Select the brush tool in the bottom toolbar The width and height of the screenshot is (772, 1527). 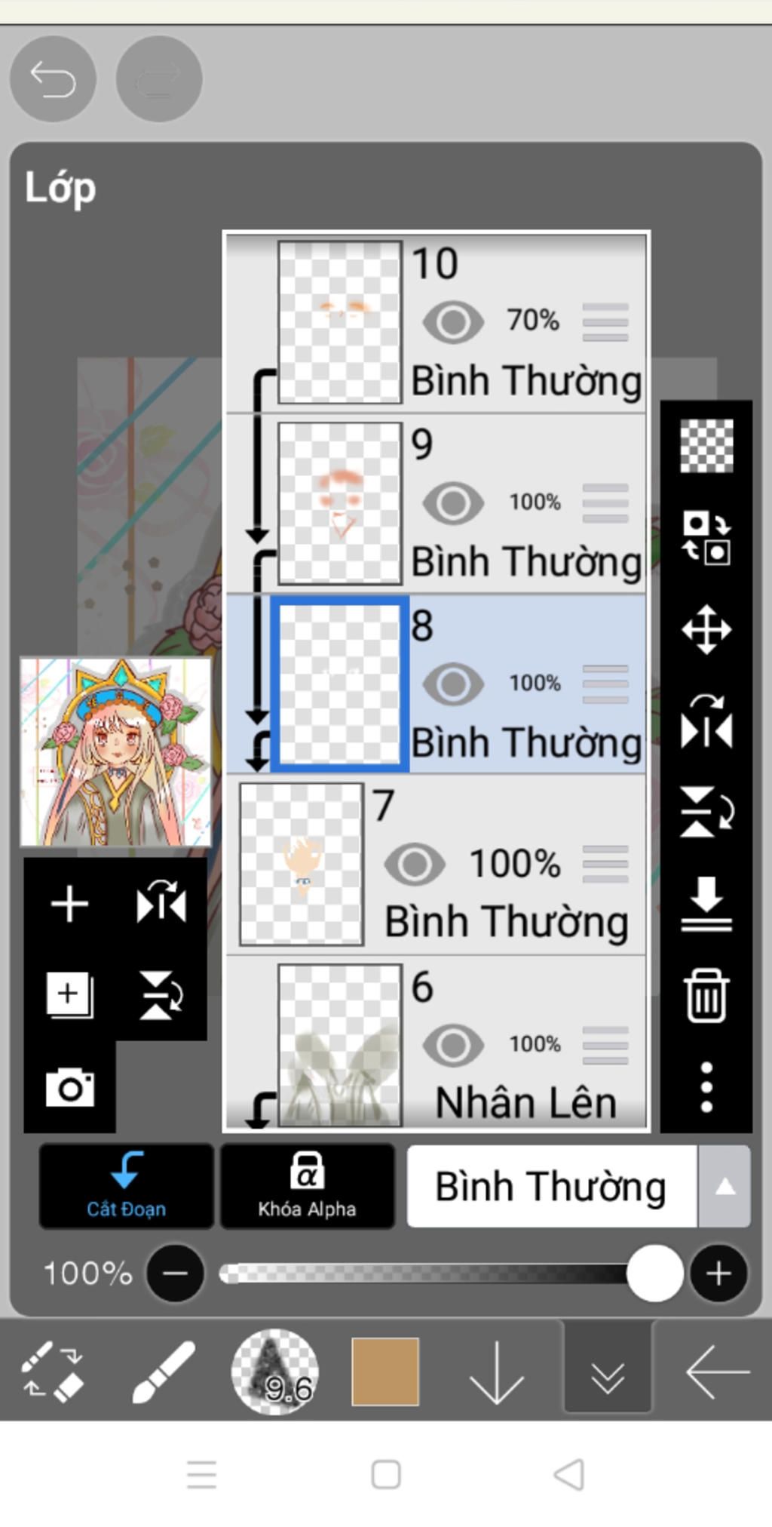point(163,1372)
